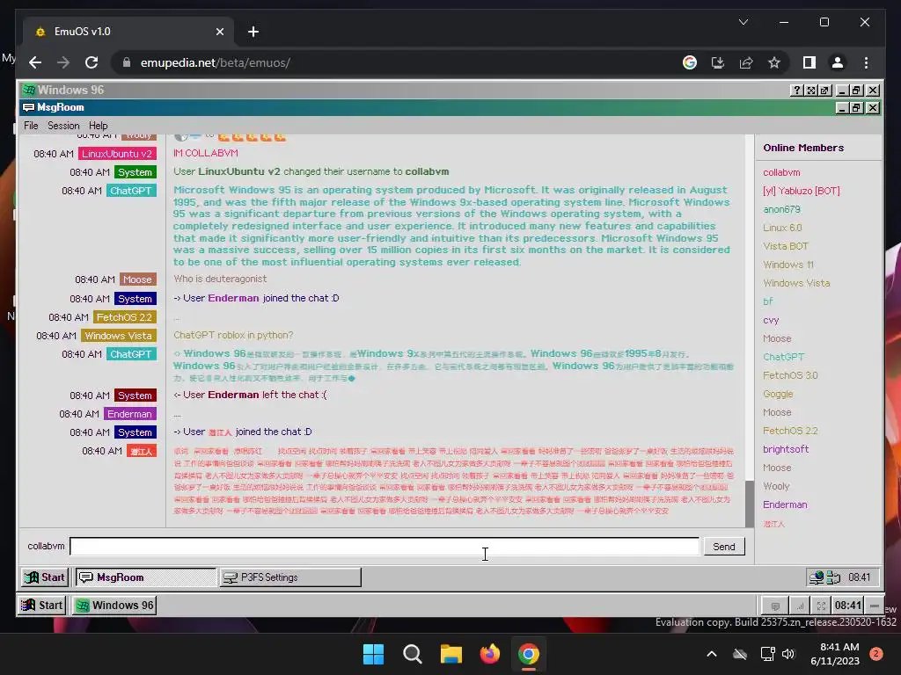Toggle Chrome side panel icon

[809, 62]
